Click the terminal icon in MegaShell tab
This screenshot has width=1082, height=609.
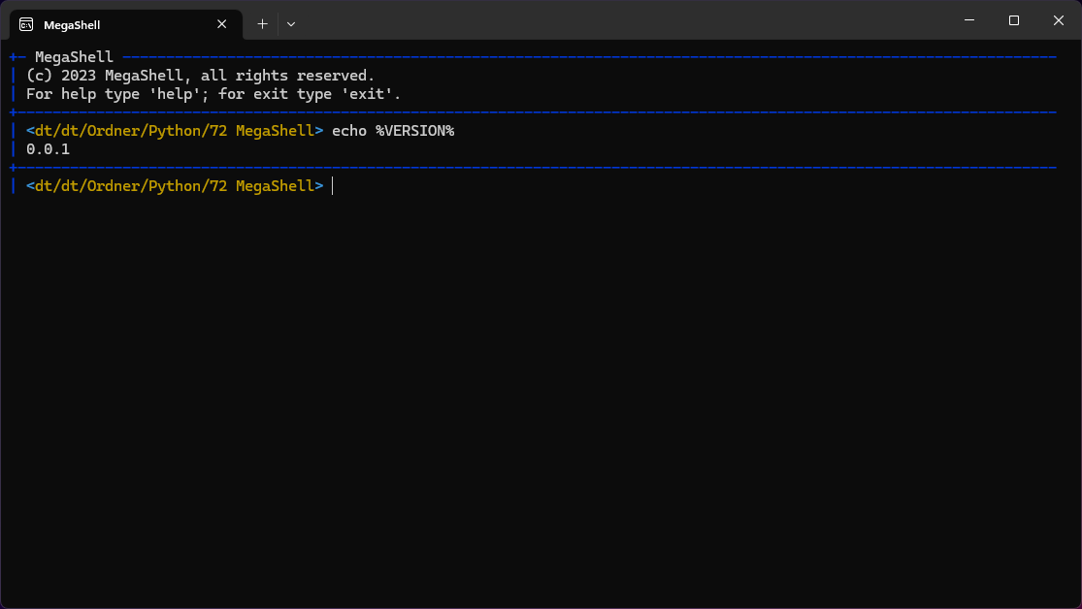click(x=26, y=25)
